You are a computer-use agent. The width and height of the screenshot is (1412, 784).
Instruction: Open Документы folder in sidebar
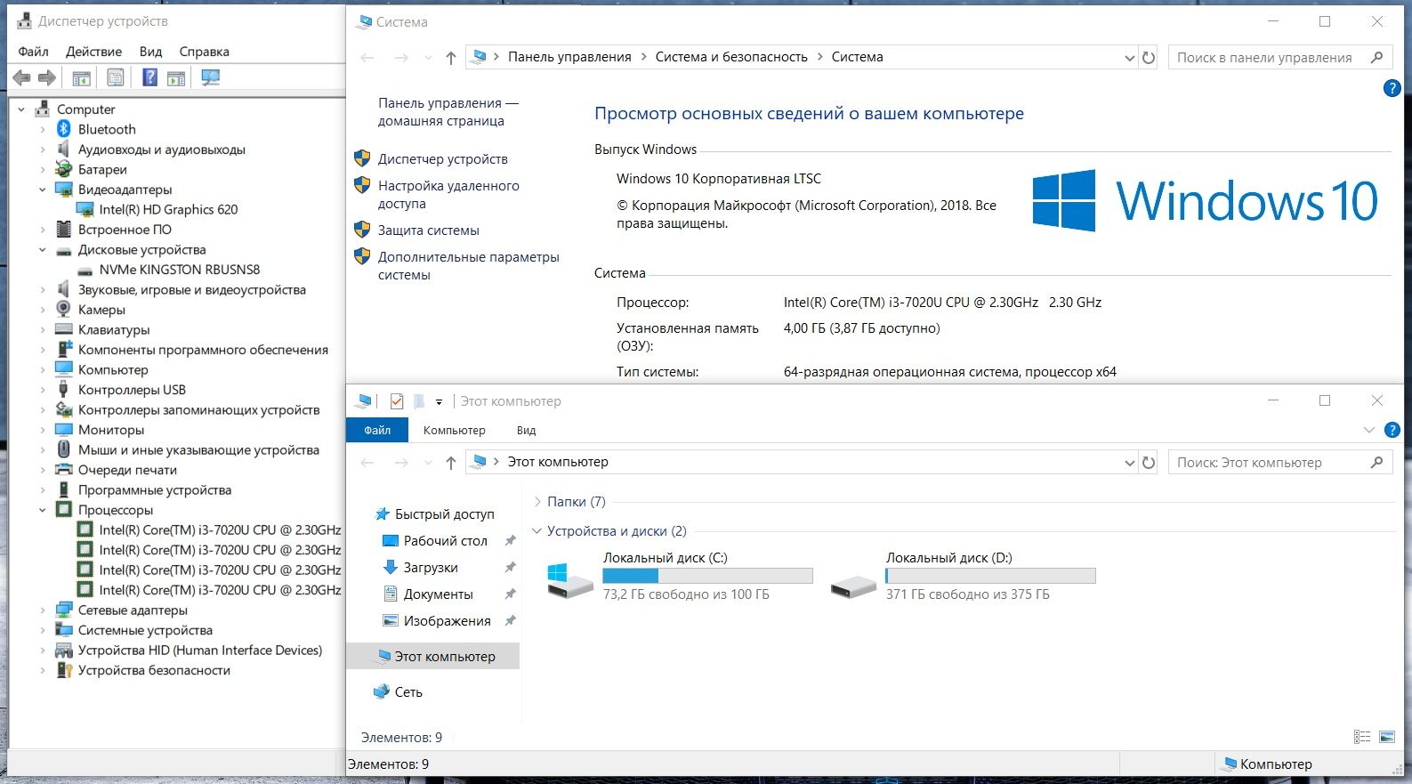(x=438, y=594)
